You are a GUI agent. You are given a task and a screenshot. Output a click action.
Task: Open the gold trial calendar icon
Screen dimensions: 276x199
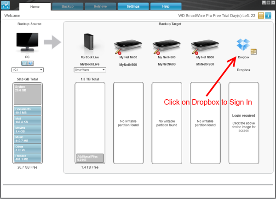pos(261,16)
